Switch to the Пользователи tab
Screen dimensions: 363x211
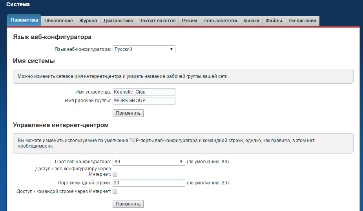tap(220, 21)
